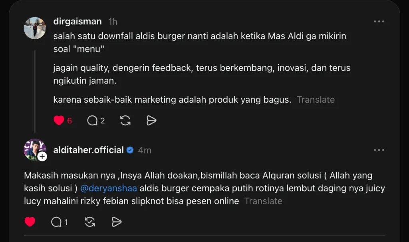Share alditaher.official's reply via send icon
The width and height of the screenshot is (409, 242).
116,222
